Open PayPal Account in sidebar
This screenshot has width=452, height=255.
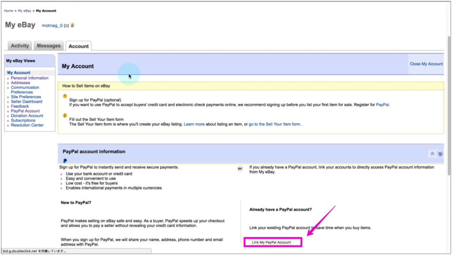(x=25, y=111)
